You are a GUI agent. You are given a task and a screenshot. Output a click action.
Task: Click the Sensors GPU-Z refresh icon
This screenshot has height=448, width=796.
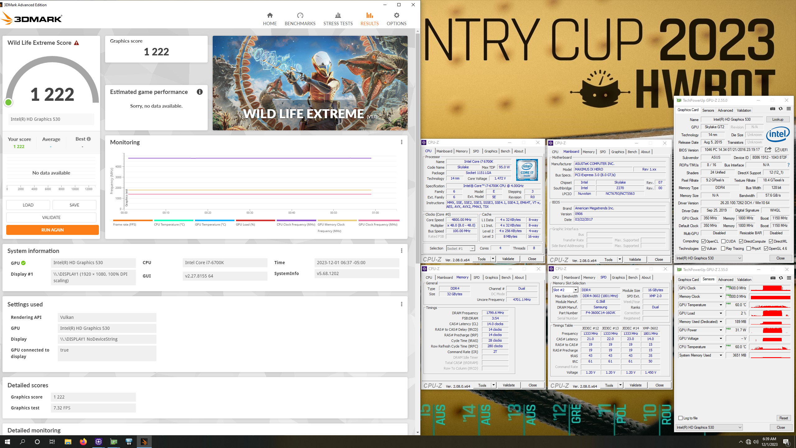tap(781, 278)
